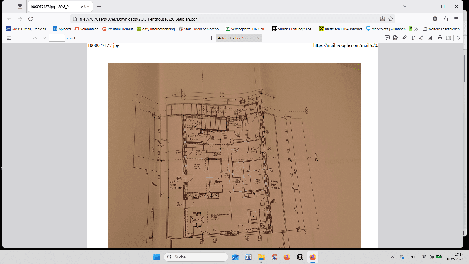Select the add image tool
Image resolution: width=469 pixels, height=264 pixels.
point(430,38)
